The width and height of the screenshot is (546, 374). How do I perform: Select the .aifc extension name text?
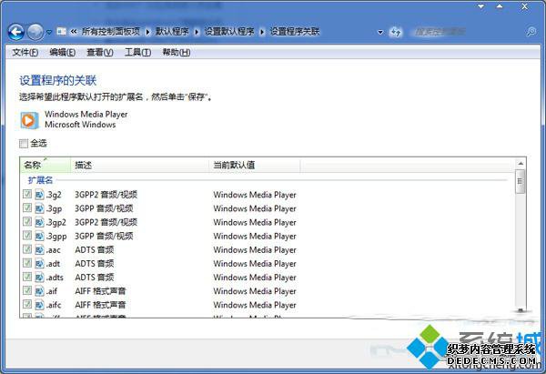click(54, 305)
